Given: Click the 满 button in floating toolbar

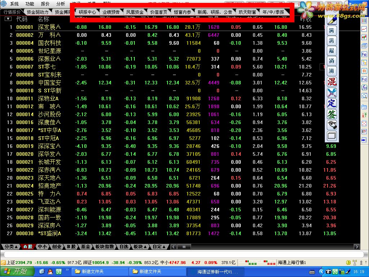Looking at the screenshot, I should pos(332,31).
